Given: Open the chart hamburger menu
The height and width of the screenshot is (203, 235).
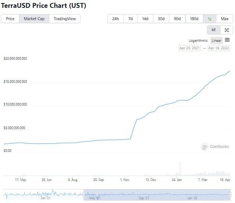Looking at the screenshot, I should (x=227, y=40).
